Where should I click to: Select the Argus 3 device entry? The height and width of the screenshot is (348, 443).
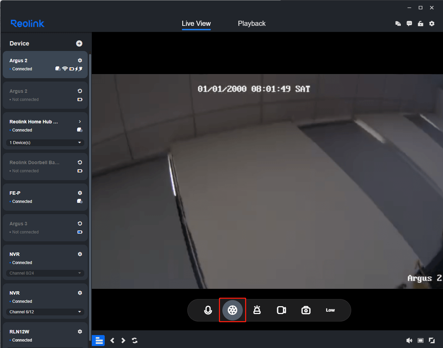(45, 228)
